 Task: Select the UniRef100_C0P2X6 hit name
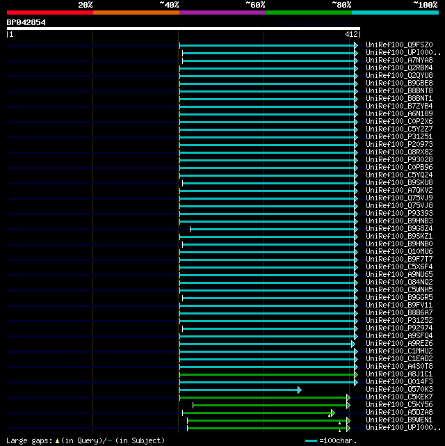click(x=399, y=122)
